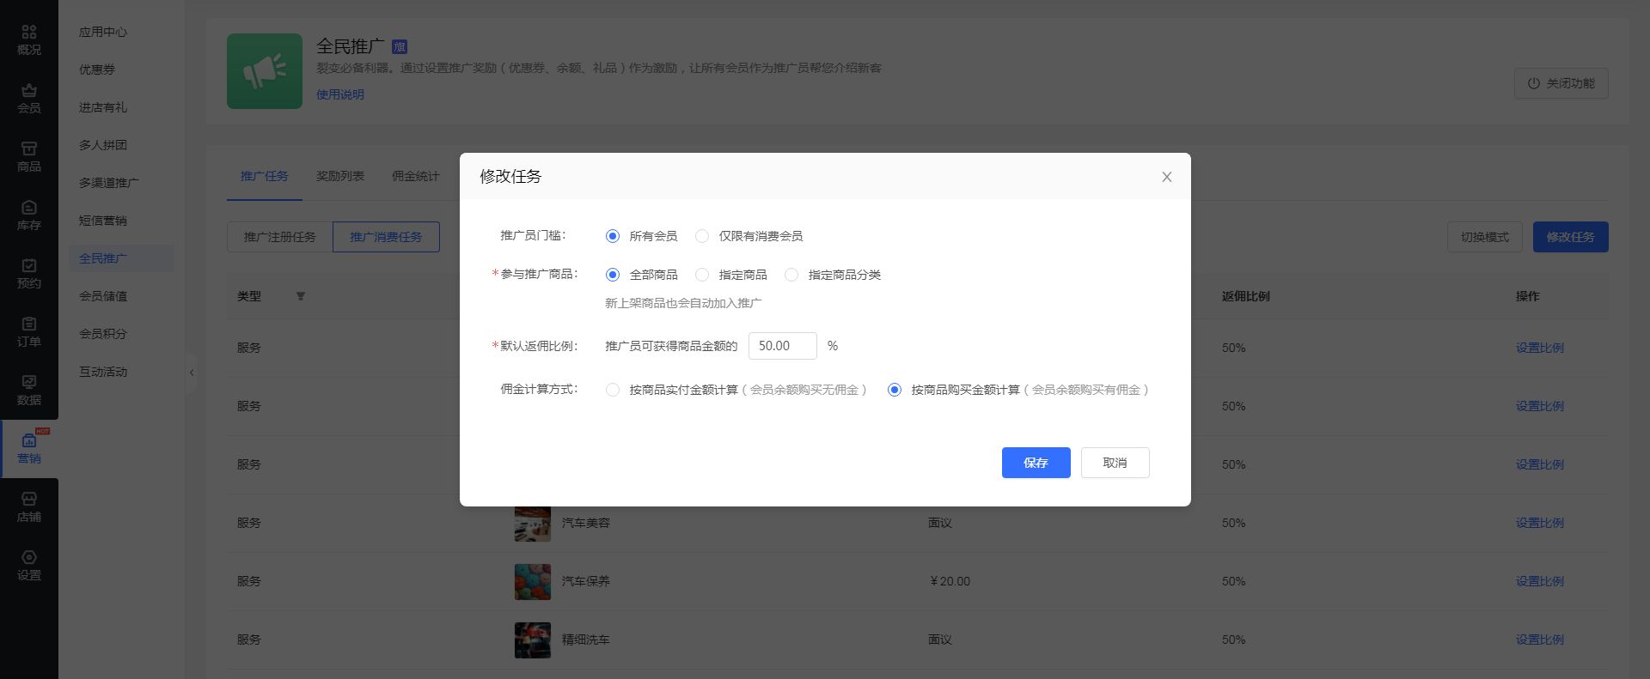Image resolution: width=1650 pixels, height=679 pixels.
Task: Click the 汽车保养 product thumbnail
Action: click(533, 581)
